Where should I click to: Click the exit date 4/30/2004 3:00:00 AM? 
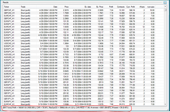(x=82, y=27)
